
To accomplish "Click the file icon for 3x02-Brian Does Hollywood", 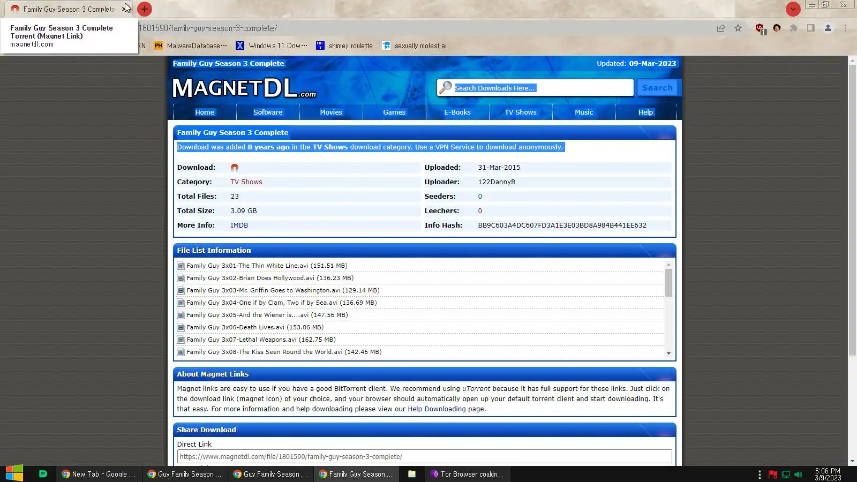I will (x=181, y=278).
